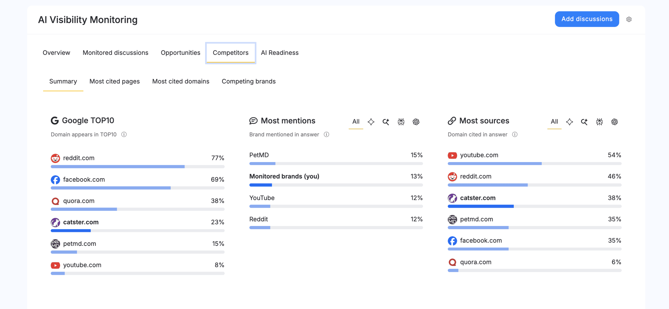Click the PetMD favicon in Most sources
Viewport: 669px width, 309px height.
coord(452,219)
